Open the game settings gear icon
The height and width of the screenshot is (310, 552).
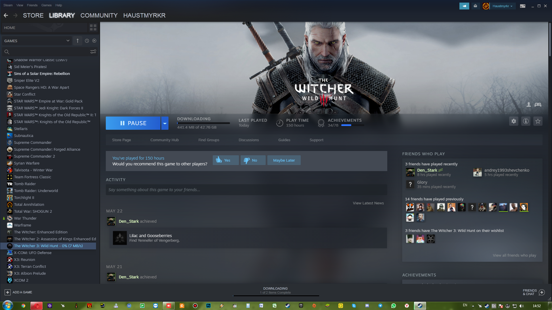coord(513,121)
